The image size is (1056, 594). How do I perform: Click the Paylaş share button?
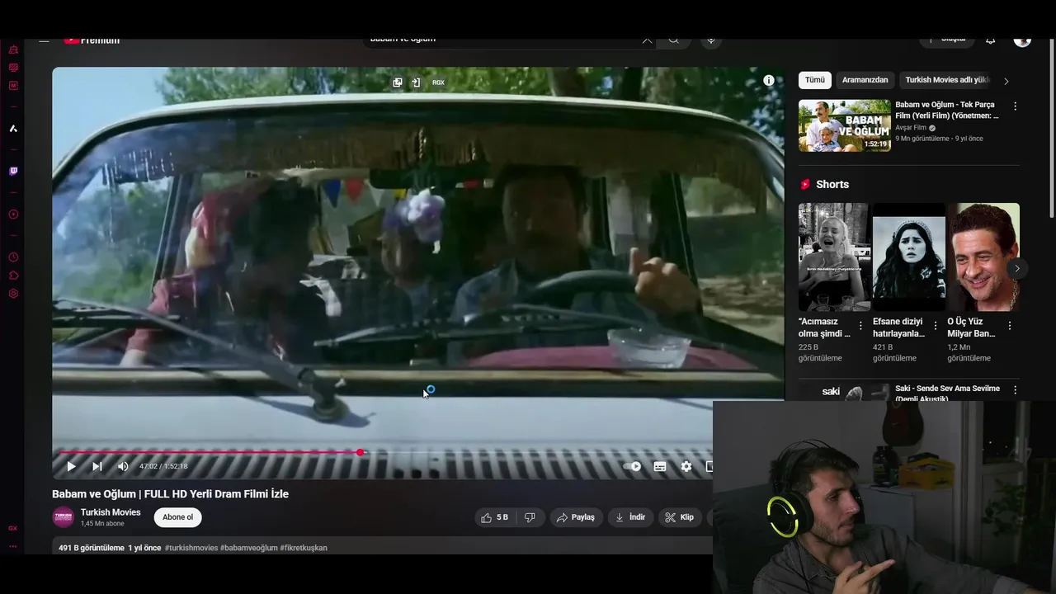(576, 517)
